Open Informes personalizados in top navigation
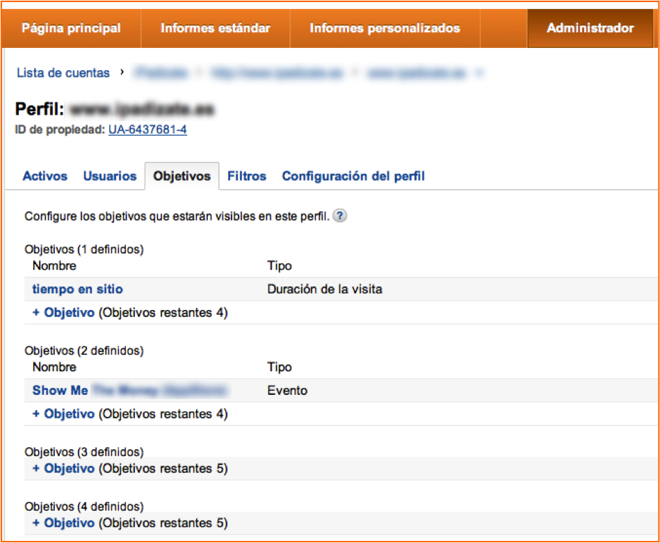The width and height of the screenshot is (660, 543). tap(385, 29)
